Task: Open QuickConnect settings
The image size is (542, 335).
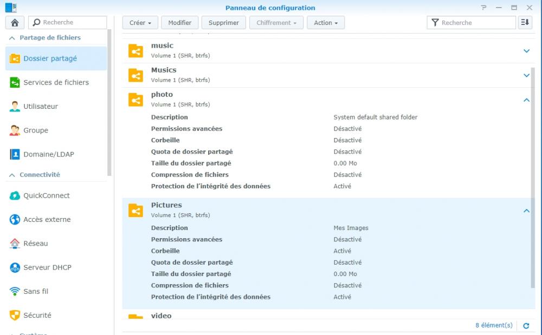Action: point(46,196)
